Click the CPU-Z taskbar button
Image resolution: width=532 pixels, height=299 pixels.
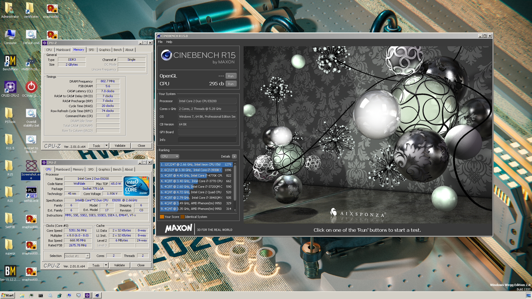[87, 295]
